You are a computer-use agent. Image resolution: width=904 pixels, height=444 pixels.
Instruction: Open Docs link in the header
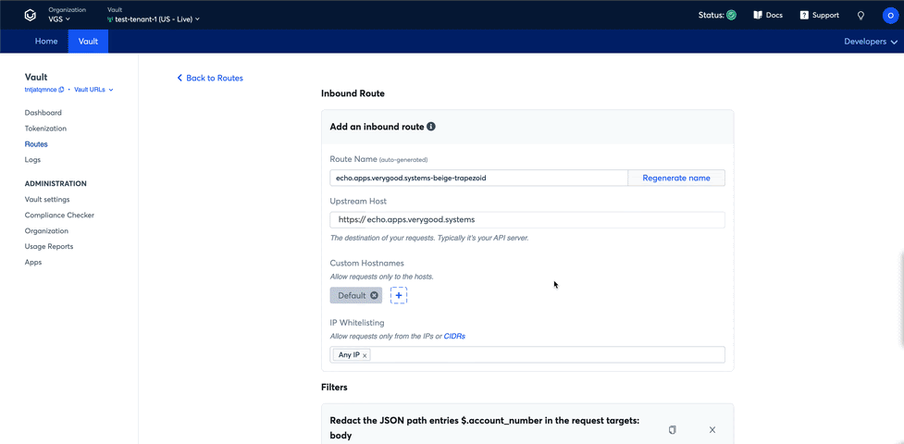768,16
